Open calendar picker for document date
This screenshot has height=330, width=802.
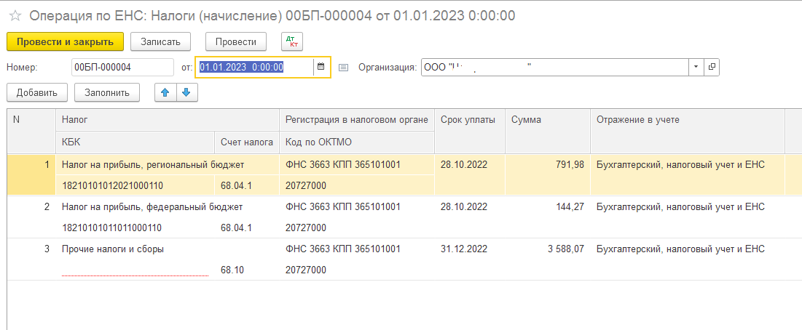321,67
